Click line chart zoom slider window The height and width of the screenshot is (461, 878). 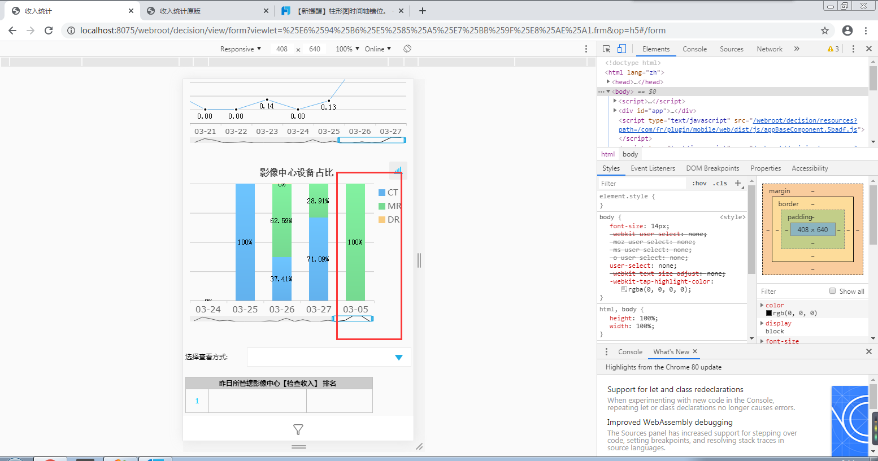(x=372, y=140)
